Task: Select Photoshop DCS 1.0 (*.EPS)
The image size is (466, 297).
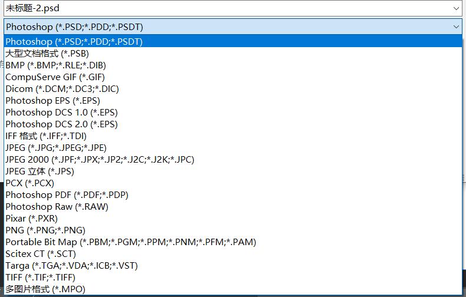Action: pyautogui.click(x=233, y=113)
